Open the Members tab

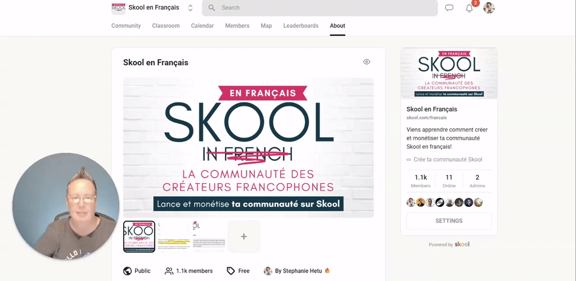click(x=237, y=26)
